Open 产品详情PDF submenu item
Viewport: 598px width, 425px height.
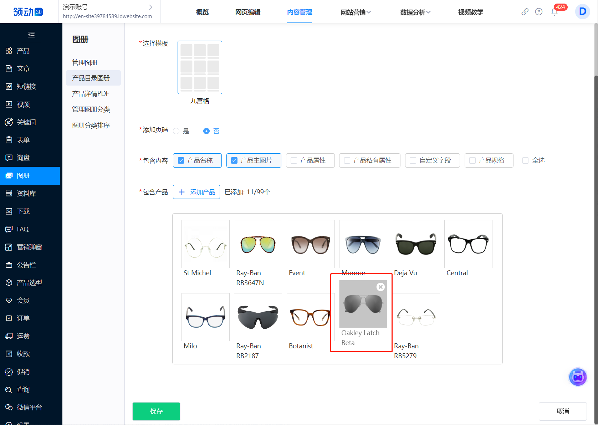pos(91,94)
